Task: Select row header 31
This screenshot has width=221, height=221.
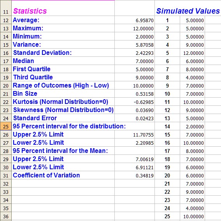Action: pos(6,175)
